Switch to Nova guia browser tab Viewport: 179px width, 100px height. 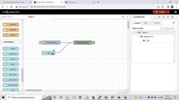click(x=79, y=2)
